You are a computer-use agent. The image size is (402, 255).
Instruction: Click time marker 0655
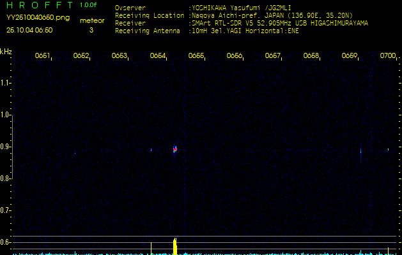pyautogui.click(x=196, y=55)
